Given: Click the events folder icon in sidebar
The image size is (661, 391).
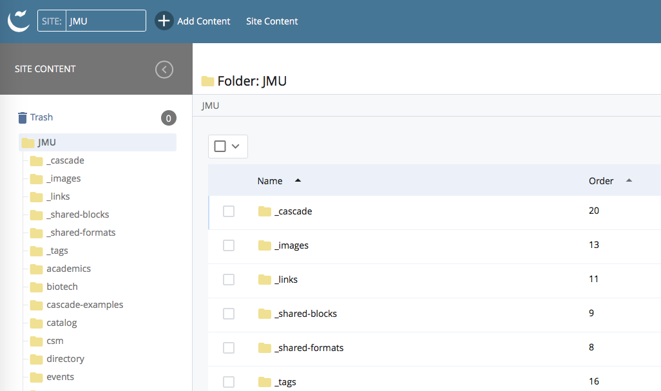Looking at the screenshot, I should click(36, 377).
